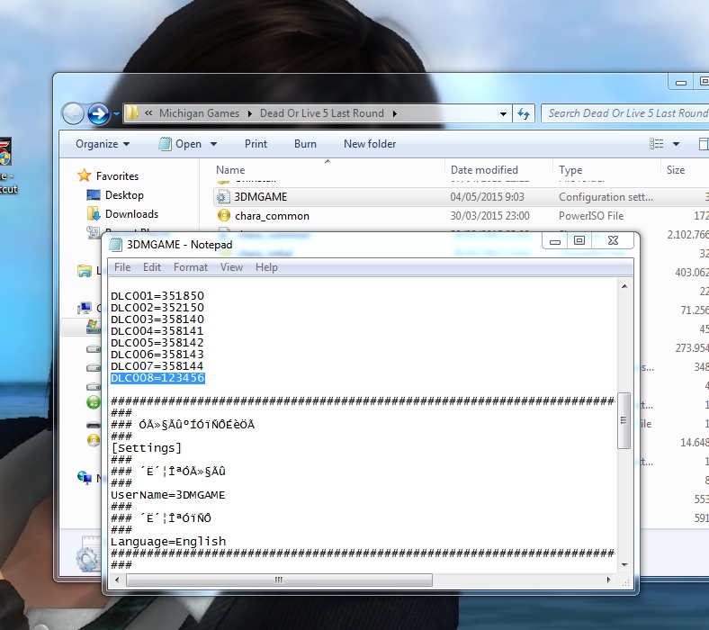
Task: Click the Burn button in toolbar
Action: tap(305, 144)
